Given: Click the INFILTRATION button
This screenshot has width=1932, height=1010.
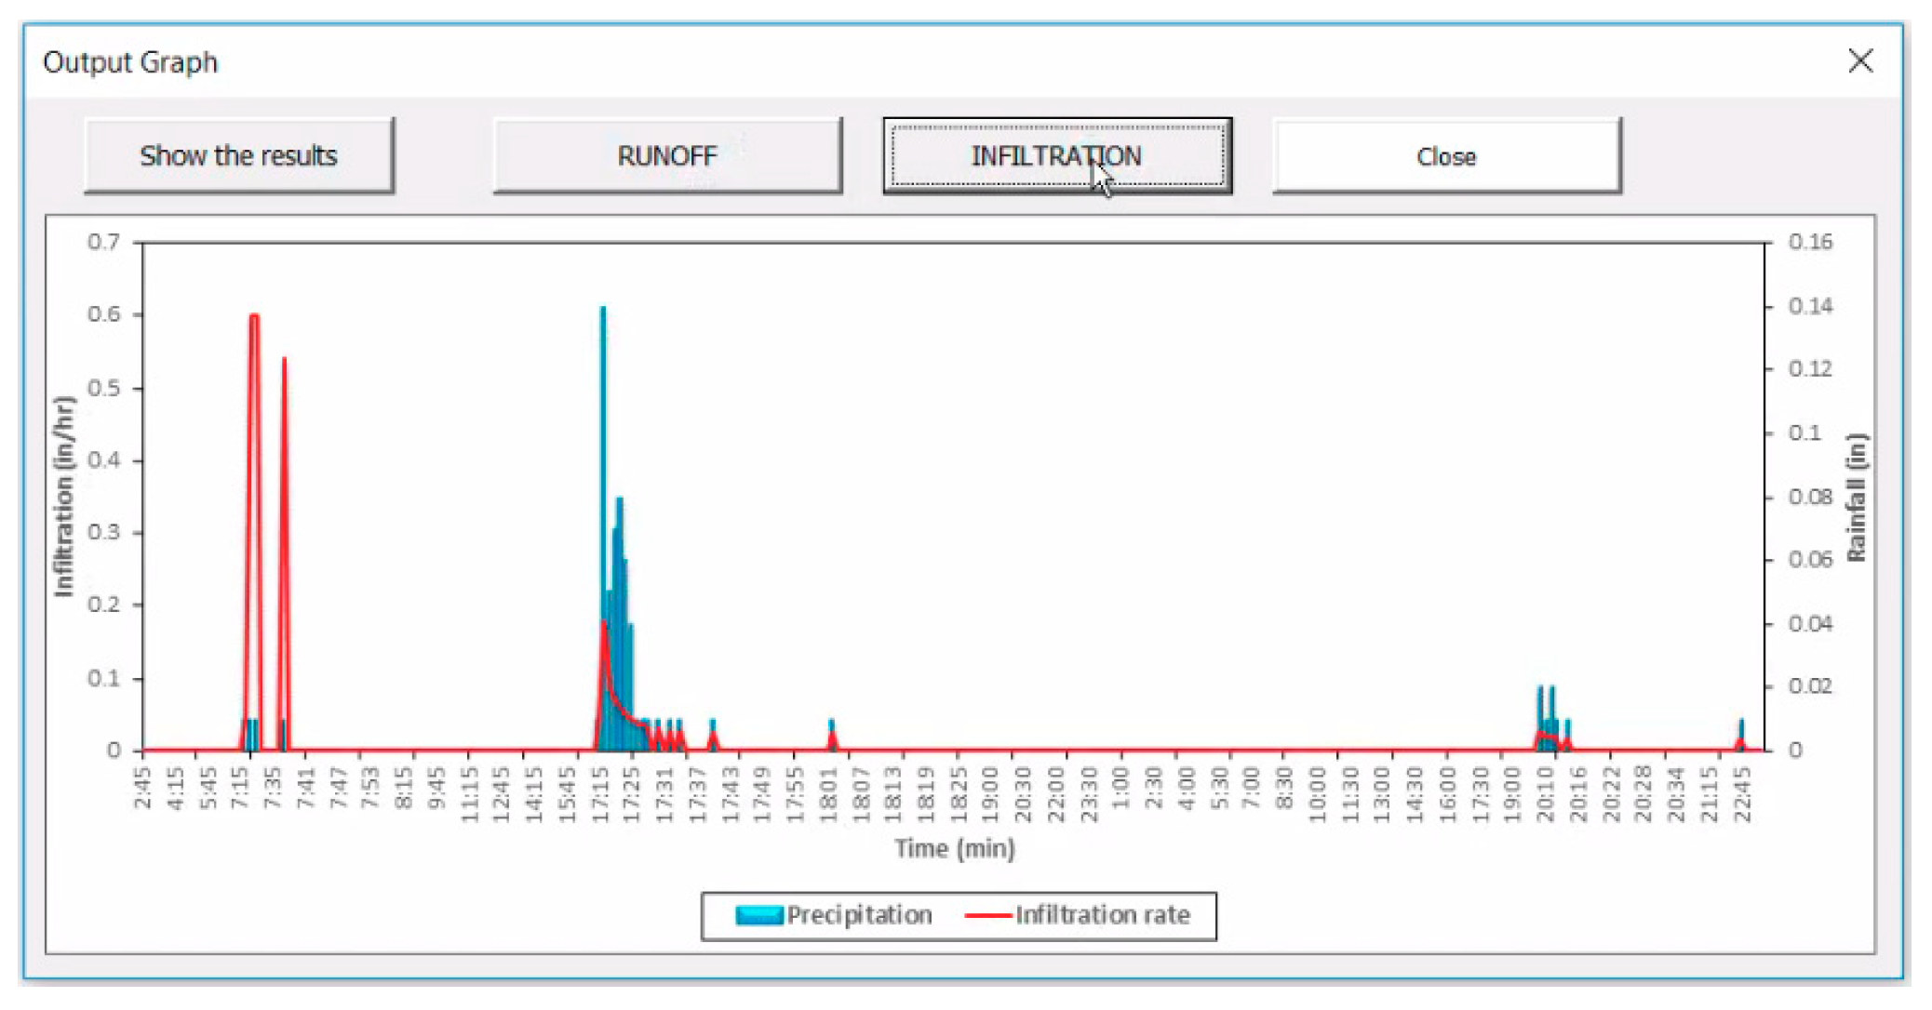Looking at the screenshot, I should 1056,156.
